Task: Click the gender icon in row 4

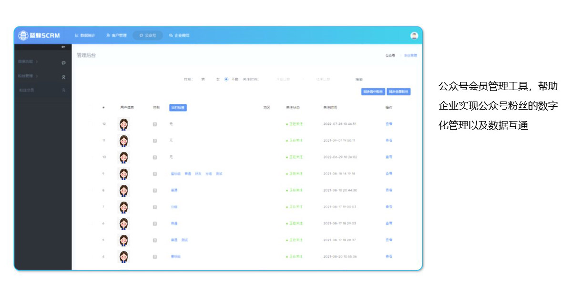Action: coord(154,257)
